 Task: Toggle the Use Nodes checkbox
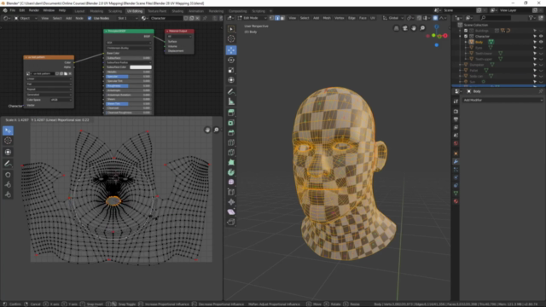[90, 18]
